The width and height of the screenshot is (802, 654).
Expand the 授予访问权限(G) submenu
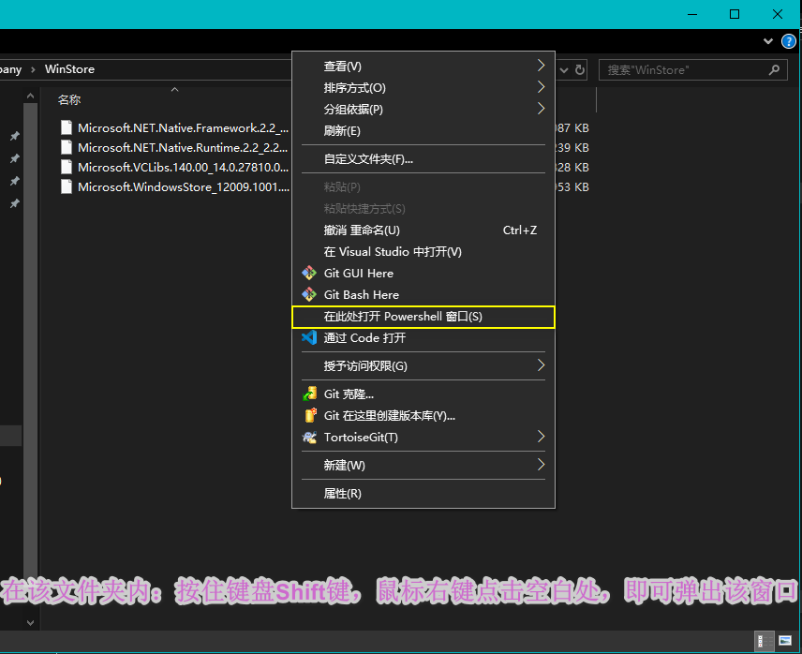tap(542, 365)
